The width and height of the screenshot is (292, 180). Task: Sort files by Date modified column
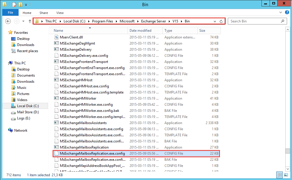coord(145,30)
